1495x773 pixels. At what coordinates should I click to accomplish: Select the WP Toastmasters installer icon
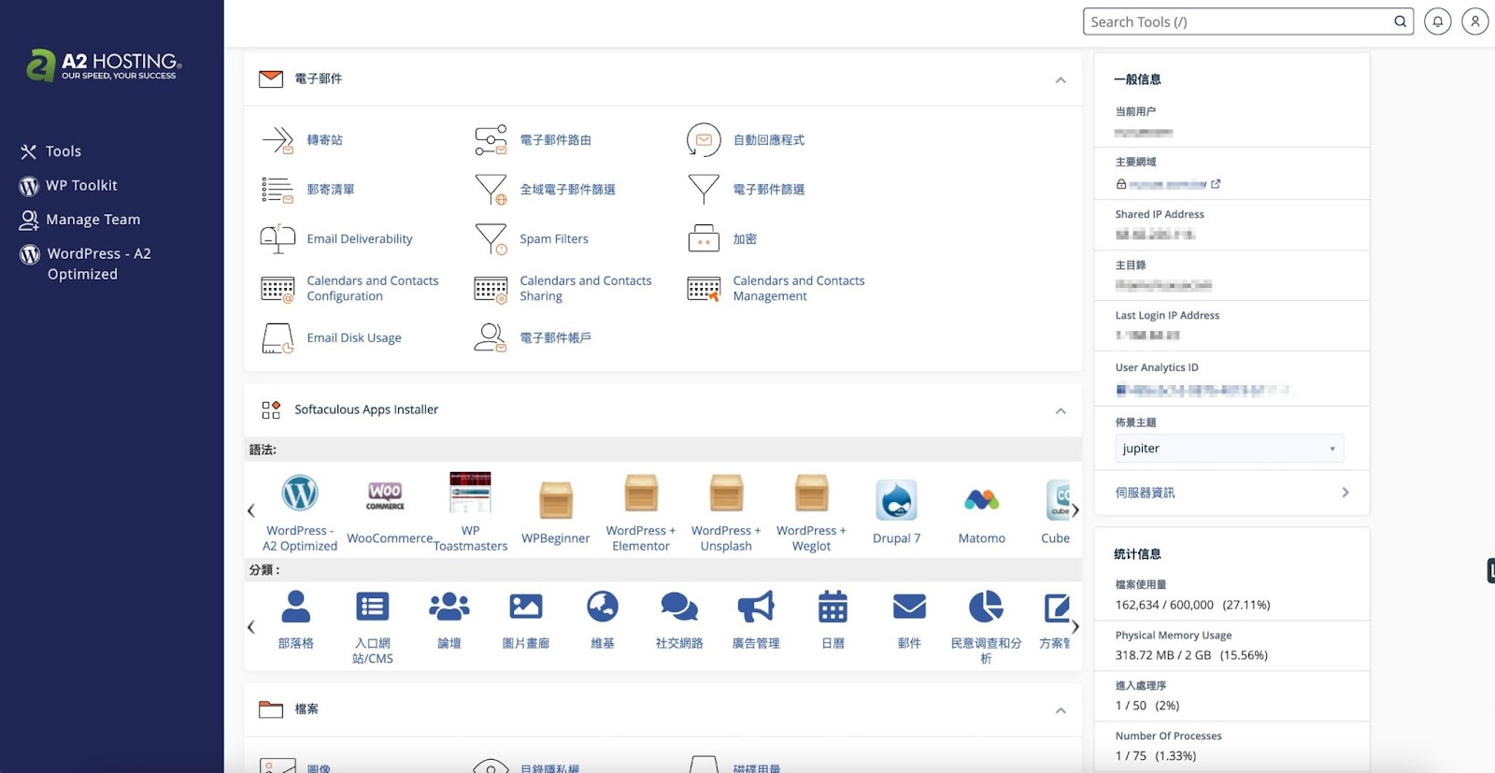[470, 493]
